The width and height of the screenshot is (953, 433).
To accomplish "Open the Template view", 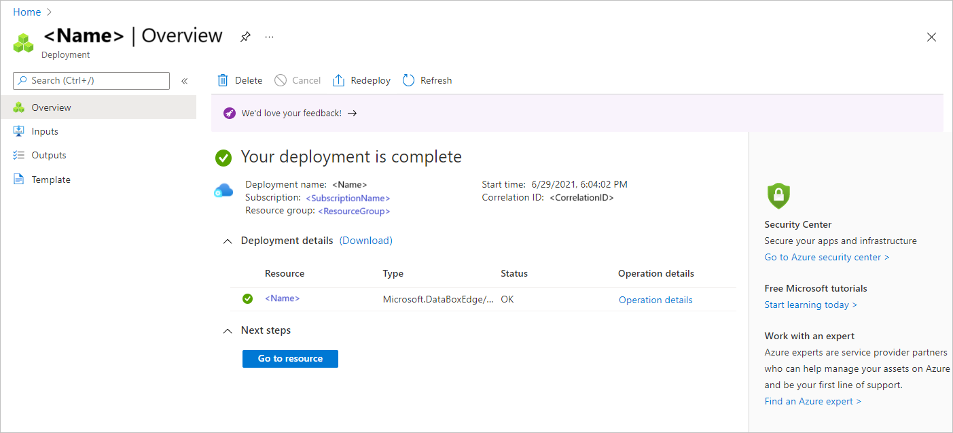I will pyautogui.click(x=51, y=179).
